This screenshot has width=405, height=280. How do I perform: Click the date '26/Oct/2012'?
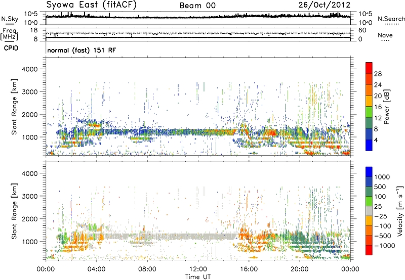pos(325,5)
